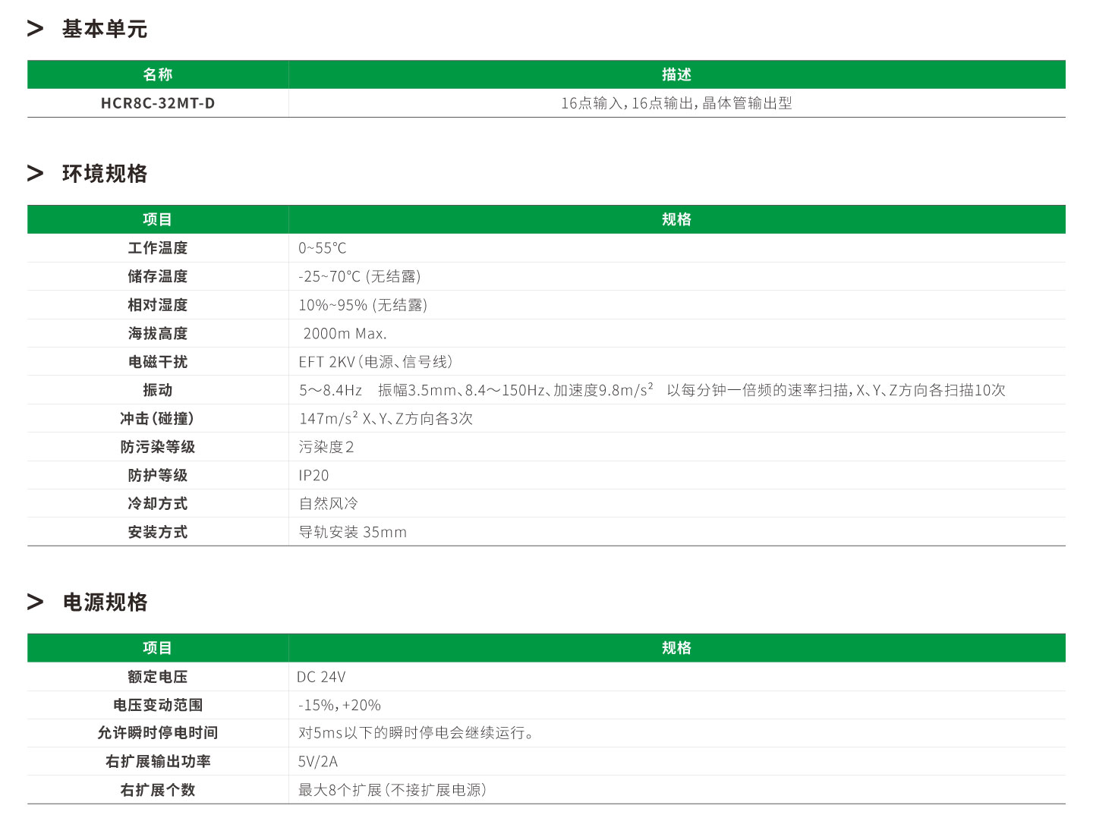The image size is (1093, 818).
Task: Click the 规格 header in 环境规格 table
Action: pos(676,219)
